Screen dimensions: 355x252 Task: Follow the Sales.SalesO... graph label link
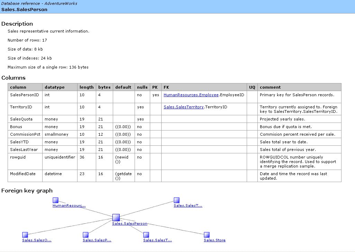click(37, 240)
